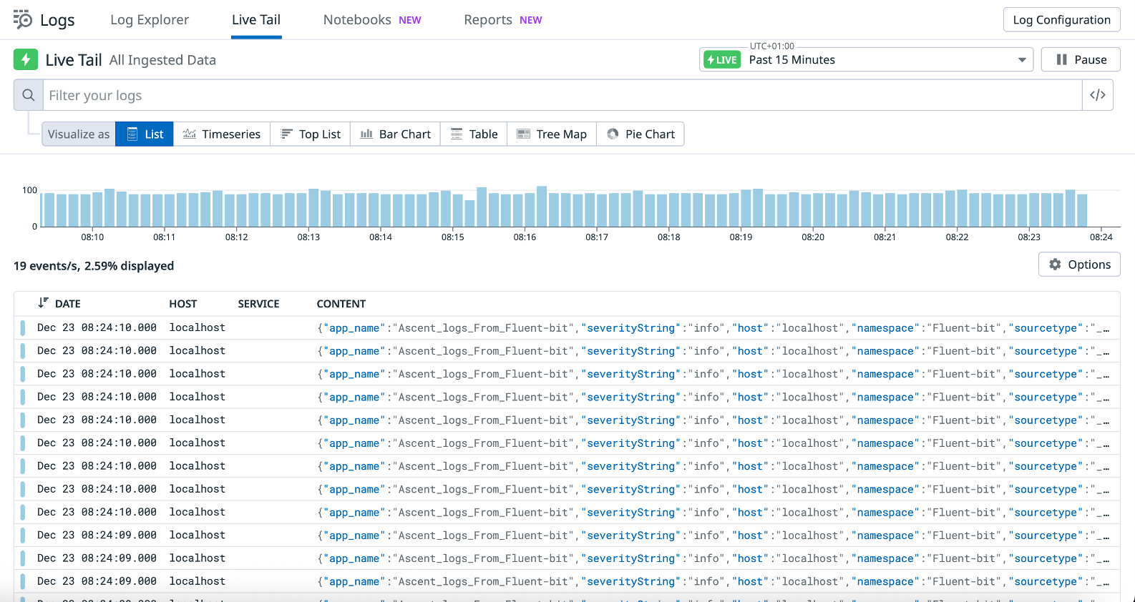The image size is (1135, 602).
Task: Go to the Reports tab
Action: click(x=488, y=20)
